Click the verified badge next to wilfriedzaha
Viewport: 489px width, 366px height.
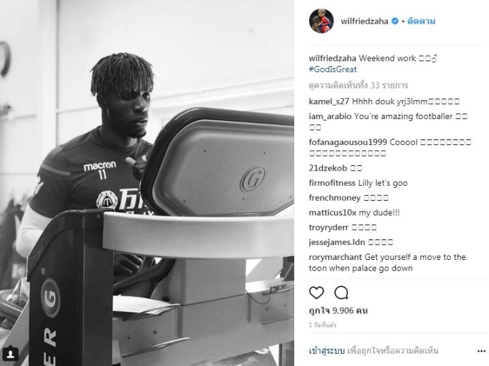click(395, 21)
